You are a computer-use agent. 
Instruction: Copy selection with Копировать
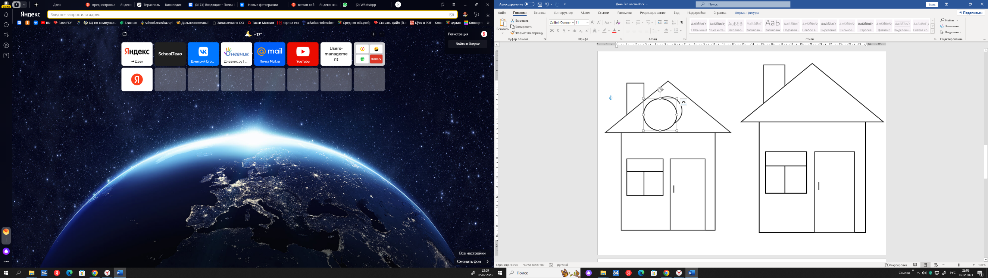tap(521, 27)
